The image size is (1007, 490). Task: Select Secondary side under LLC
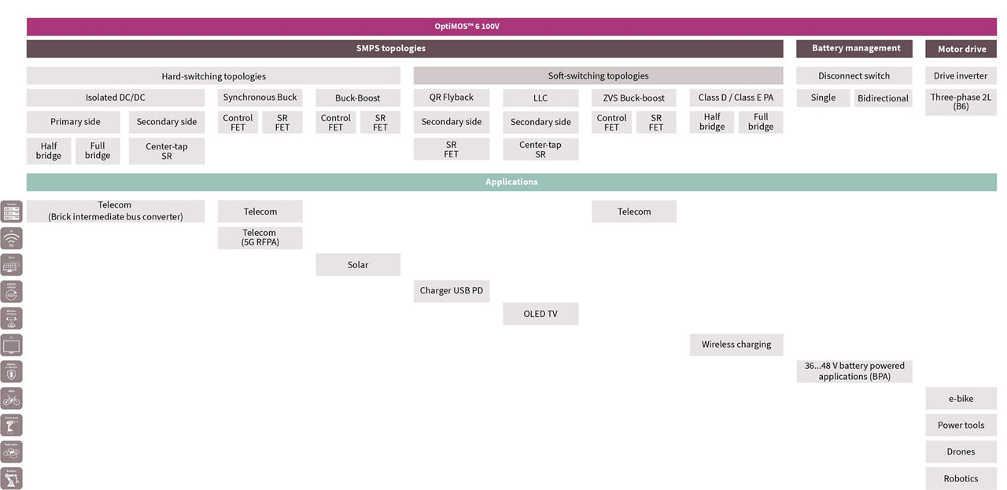click(540, 122)
